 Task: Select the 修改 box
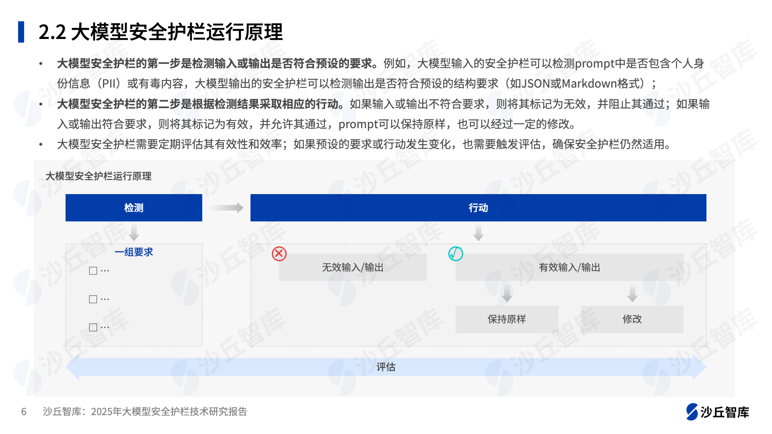[632, 319]
